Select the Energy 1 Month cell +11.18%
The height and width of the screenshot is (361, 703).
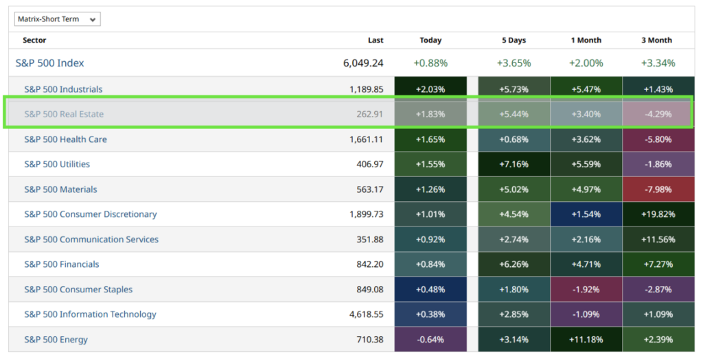pyautogui.click(x=586, y=340)
